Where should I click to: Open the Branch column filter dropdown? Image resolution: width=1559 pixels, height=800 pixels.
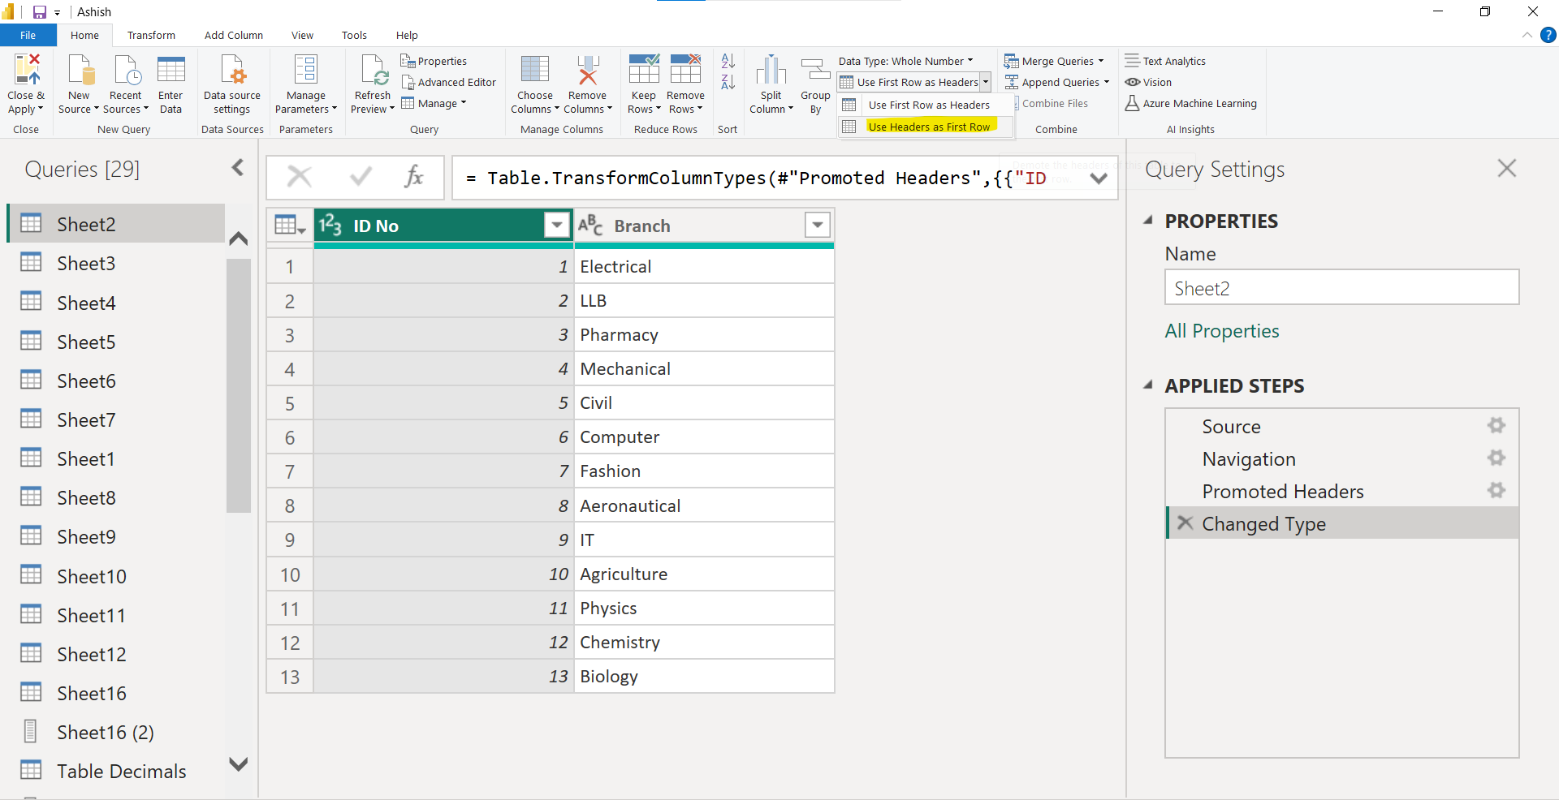817,225
